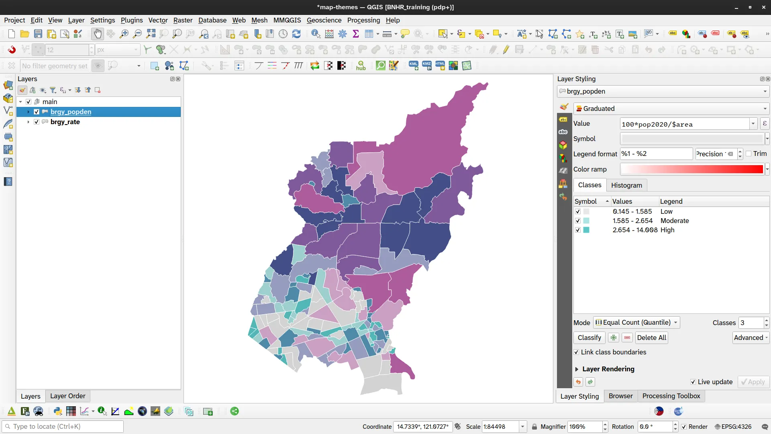Save the project with floppy icon
This screenshot has width=771, height=434.
click(x=38, y=34)
